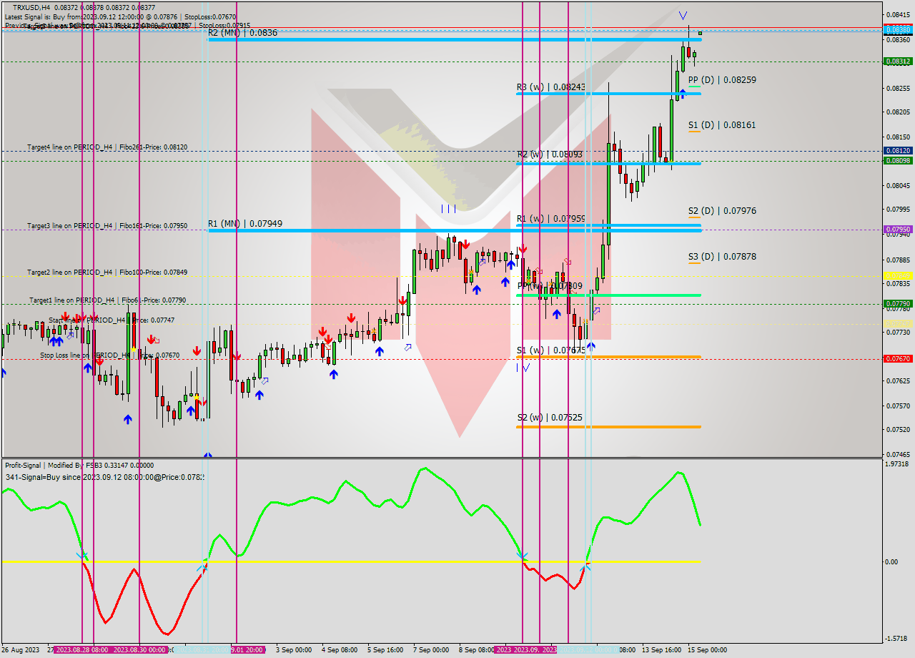Viewport: 915px width, 658px height.
Task: Click the 2023.08.30 00:00 magenta time marker
Action: pyautogui.click(x=140, y=650)
